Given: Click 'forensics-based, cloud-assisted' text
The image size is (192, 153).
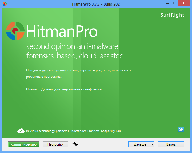Looking at the screenshot, I should pyautogui.click(x=75, y=56).
